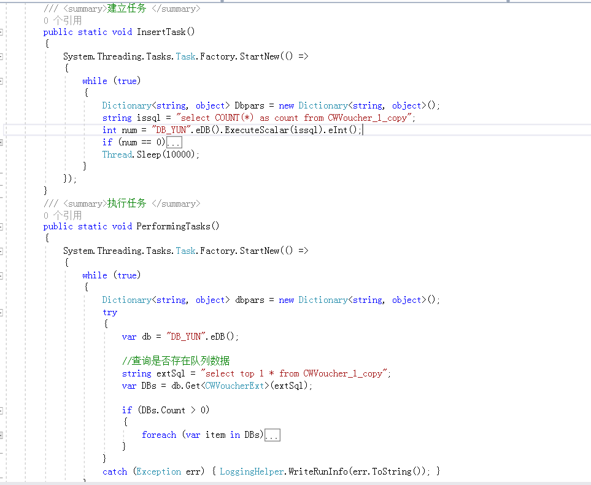Click the ellipsis box after foreach statement
This screenshot has width=591, height=485.
point(272,435)
